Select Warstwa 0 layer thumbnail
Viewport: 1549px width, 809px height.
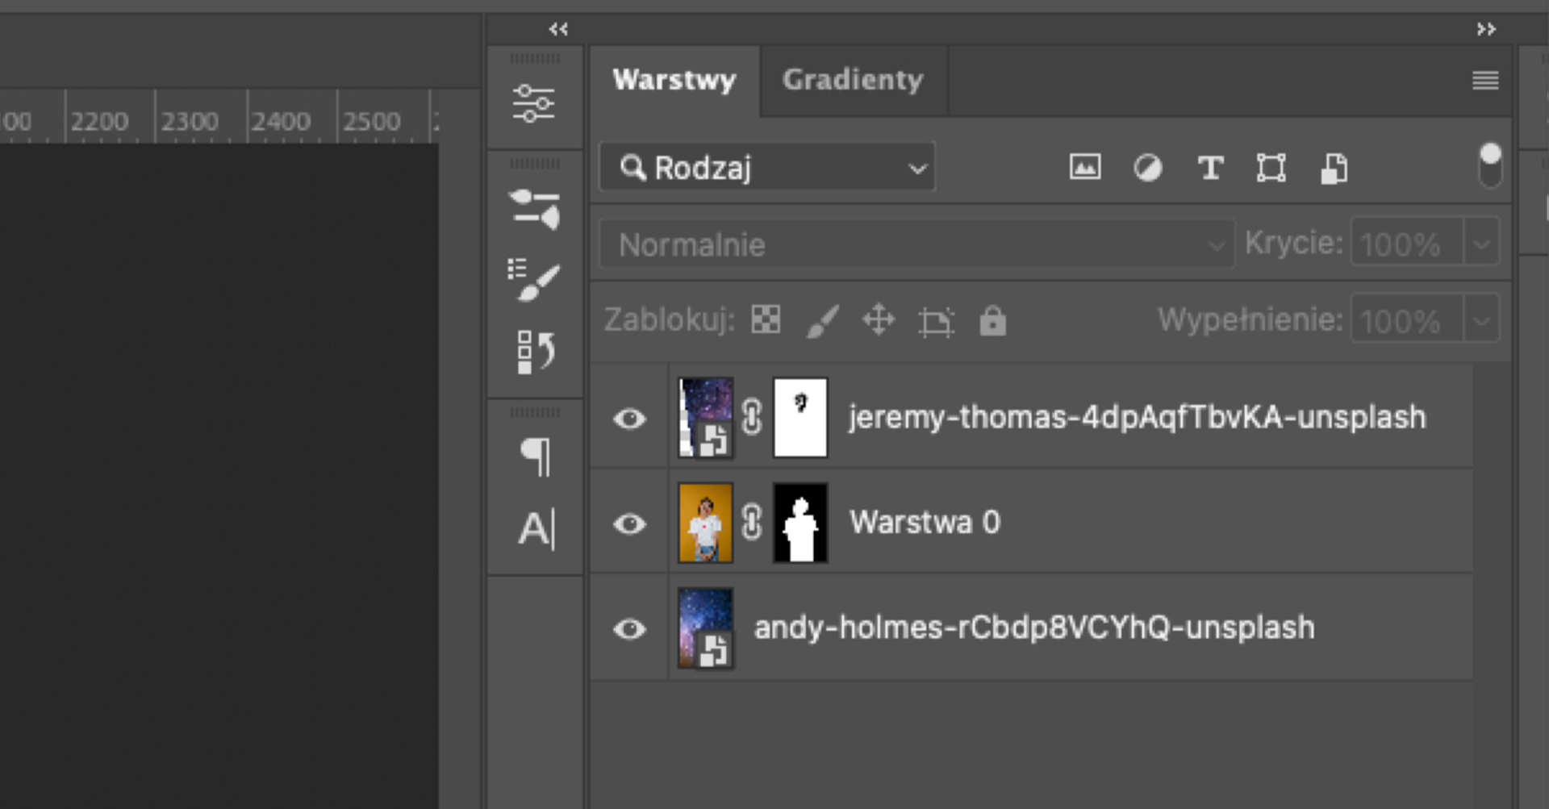(x=705, y=522)
